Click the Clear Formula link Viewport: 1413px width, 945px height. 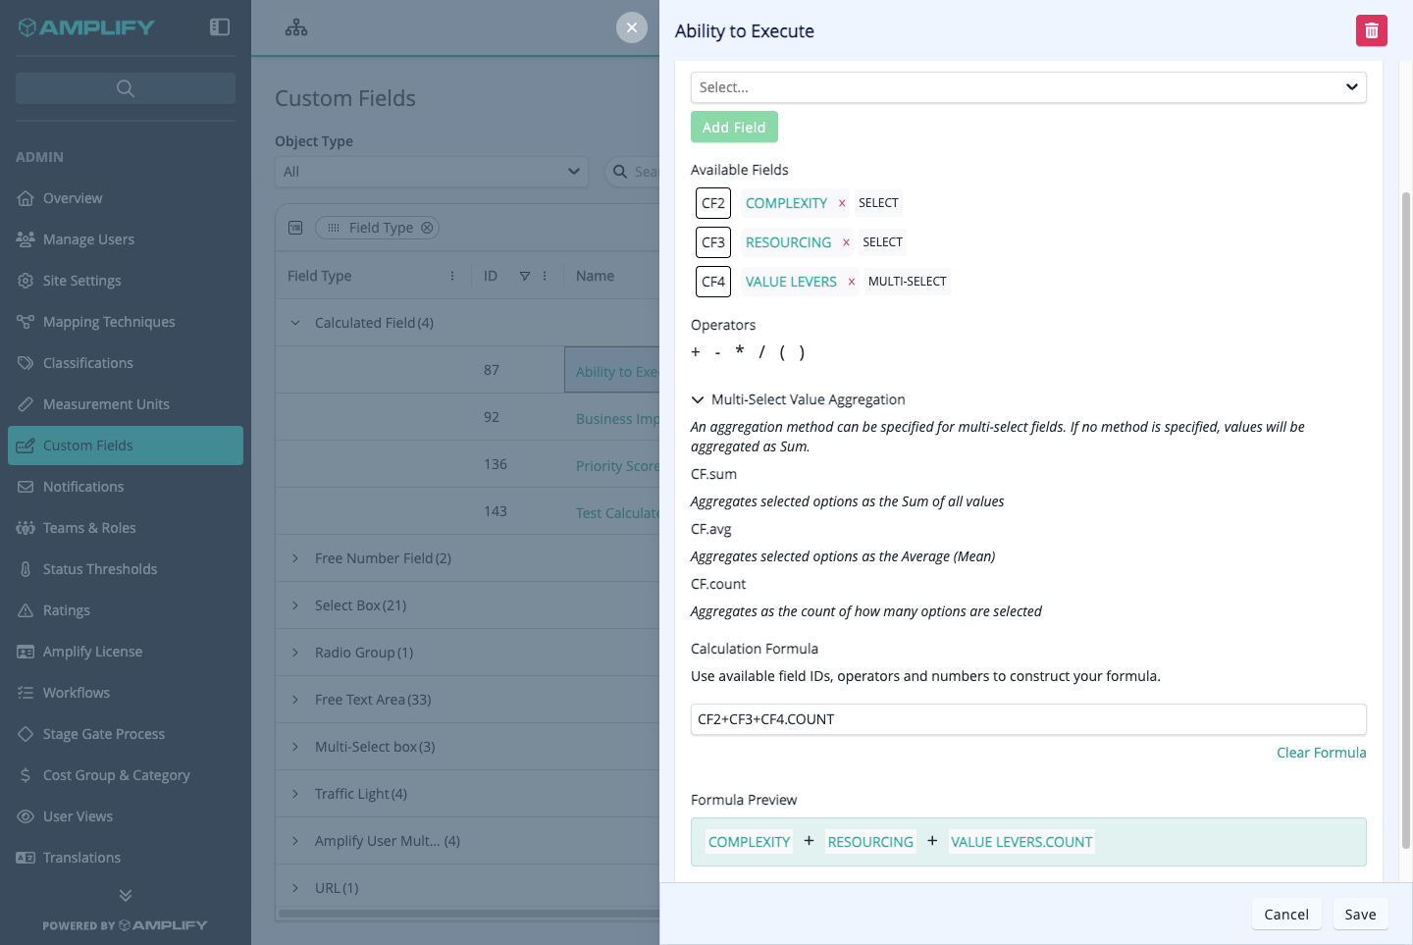(x=1321, y=753)
